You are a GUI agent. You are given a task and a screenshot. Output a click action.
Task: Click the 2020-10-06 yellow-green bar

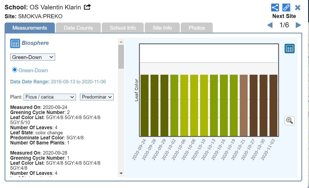point(184,105)
